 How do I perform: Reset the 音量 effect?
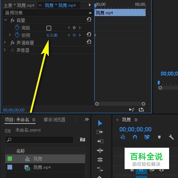click(89, 19)
